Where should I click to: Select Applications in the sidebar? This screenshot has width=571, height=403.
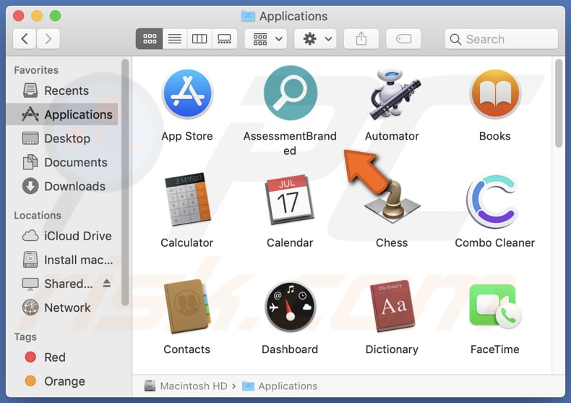(x=62, y=114)
